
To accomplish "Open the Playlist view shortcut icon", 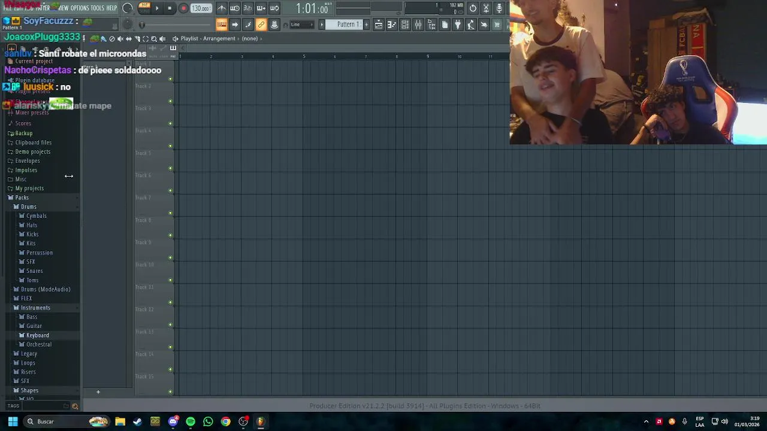I will [379, 25].
